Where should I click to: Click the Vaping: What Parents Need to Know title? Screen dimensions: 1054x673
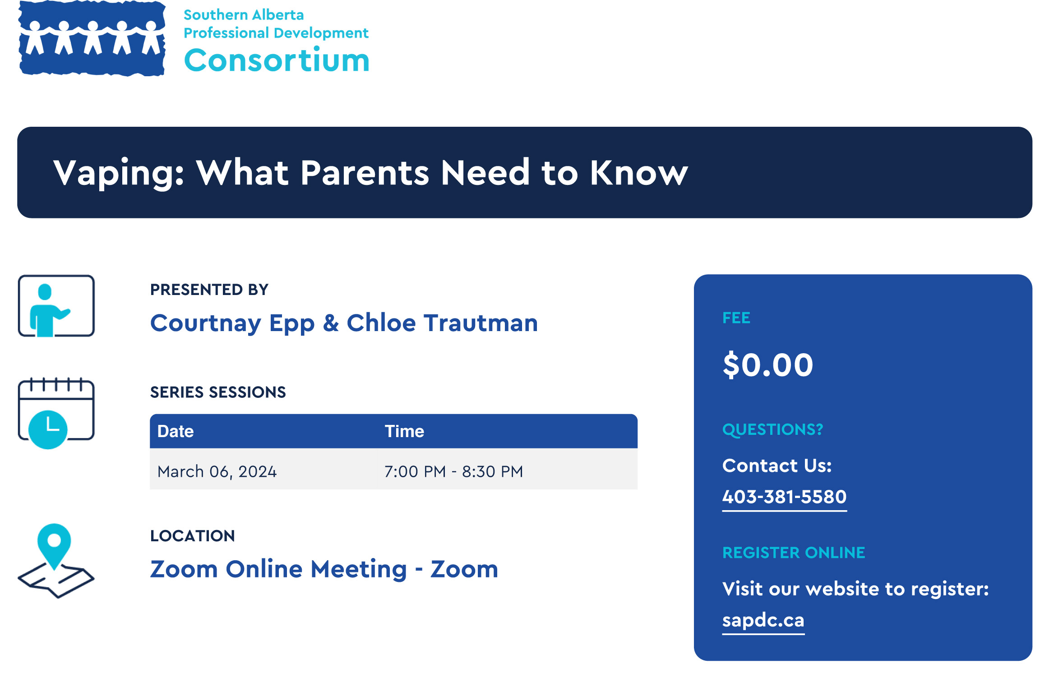pyautogui.click(x=370, y=173)
